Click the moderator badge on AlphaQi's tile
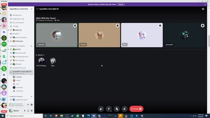The width and height of the screenshot is (210, 118). tap(75, 26)
